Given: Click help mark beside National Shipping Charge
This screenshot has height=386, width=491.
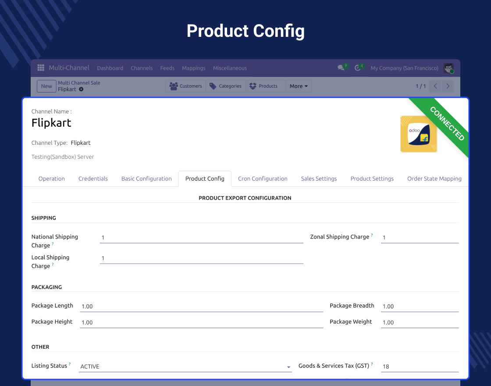Looking at the screenshot, I should pyautogui.click(x=53, y=243).
